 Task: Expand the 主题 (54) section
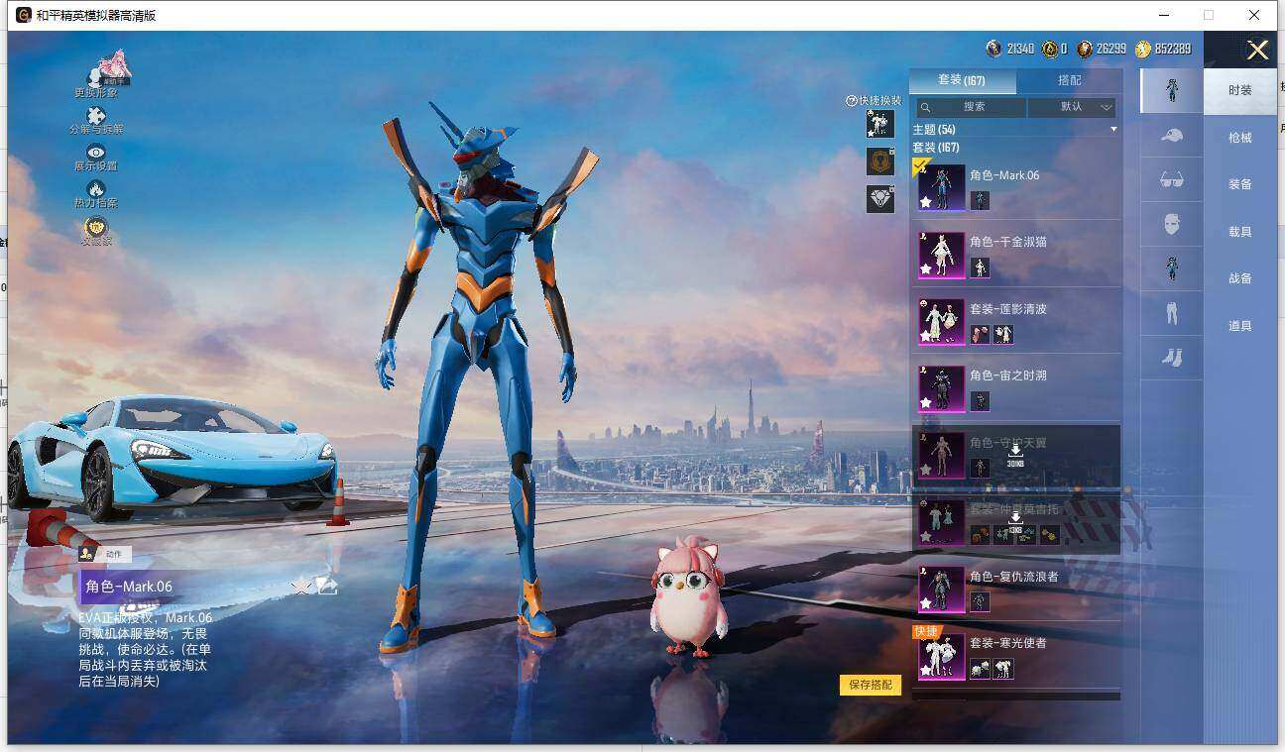pyautogui.click(x=1015, y=130)
